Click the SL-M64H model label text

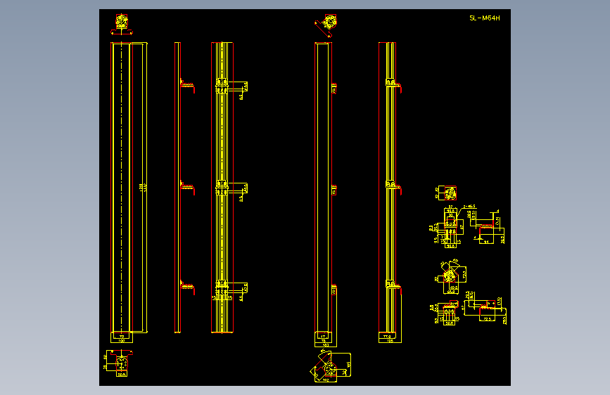tap(485, 18)
